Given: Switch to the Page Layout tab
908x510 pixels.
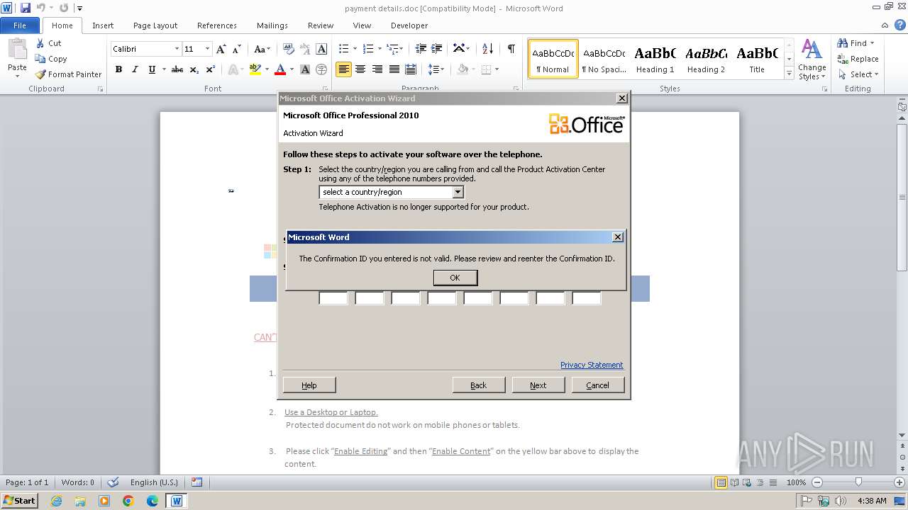Looking at the screenshot, I should [x=155, y=25].
